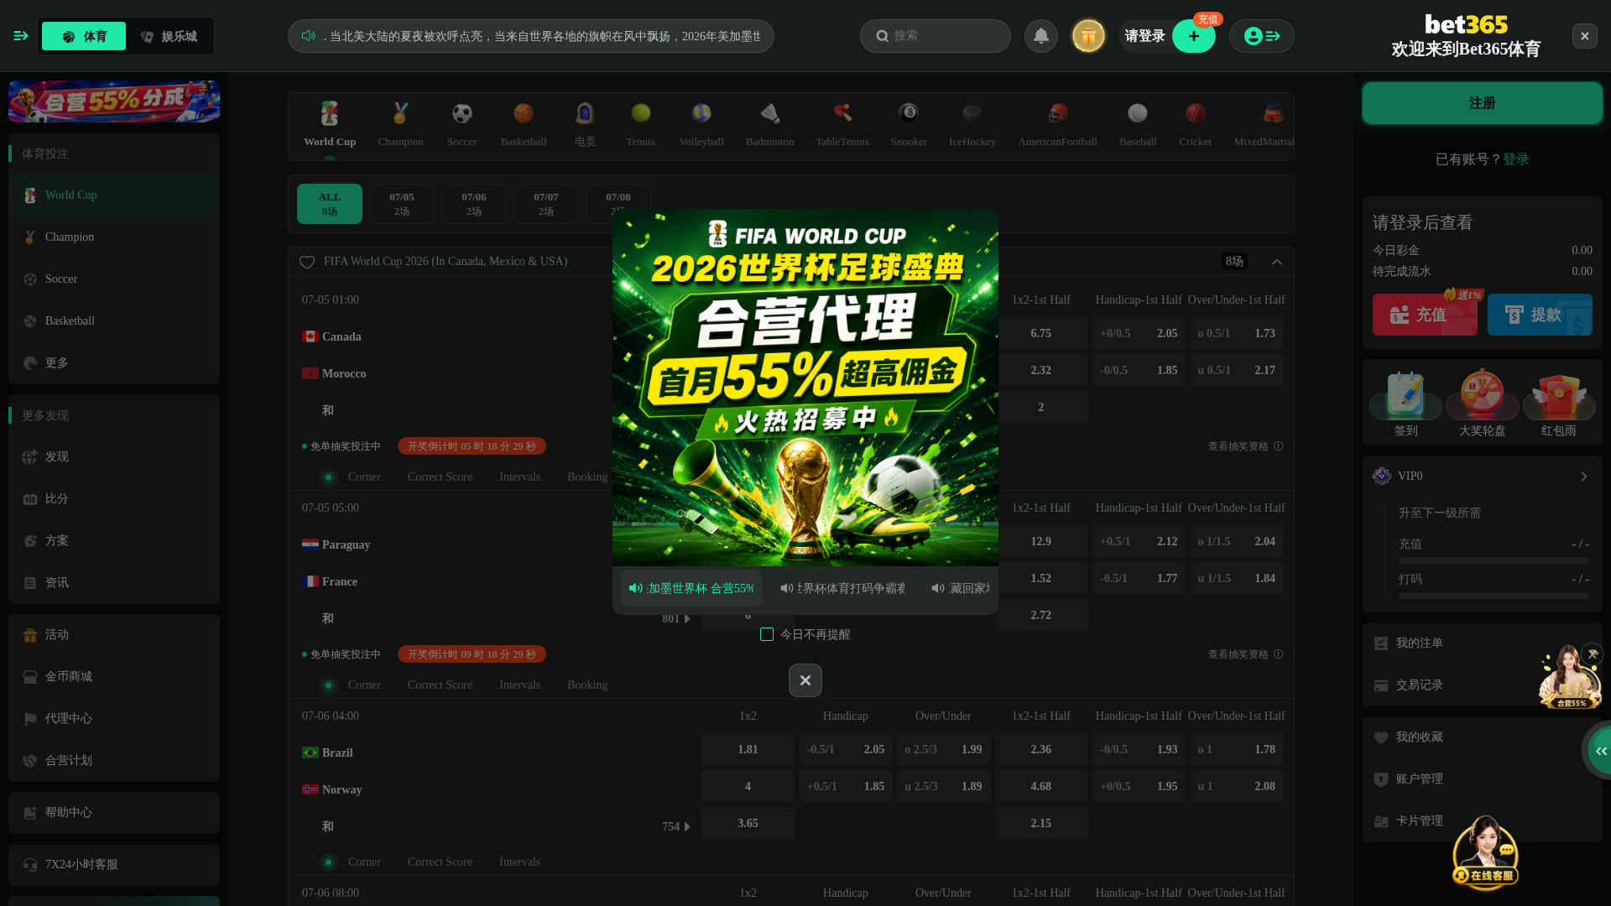Viewport: 1611px width, 906px height.
Task: Click the 充值 progress bar under VIP0
Action: [1494, 560]
